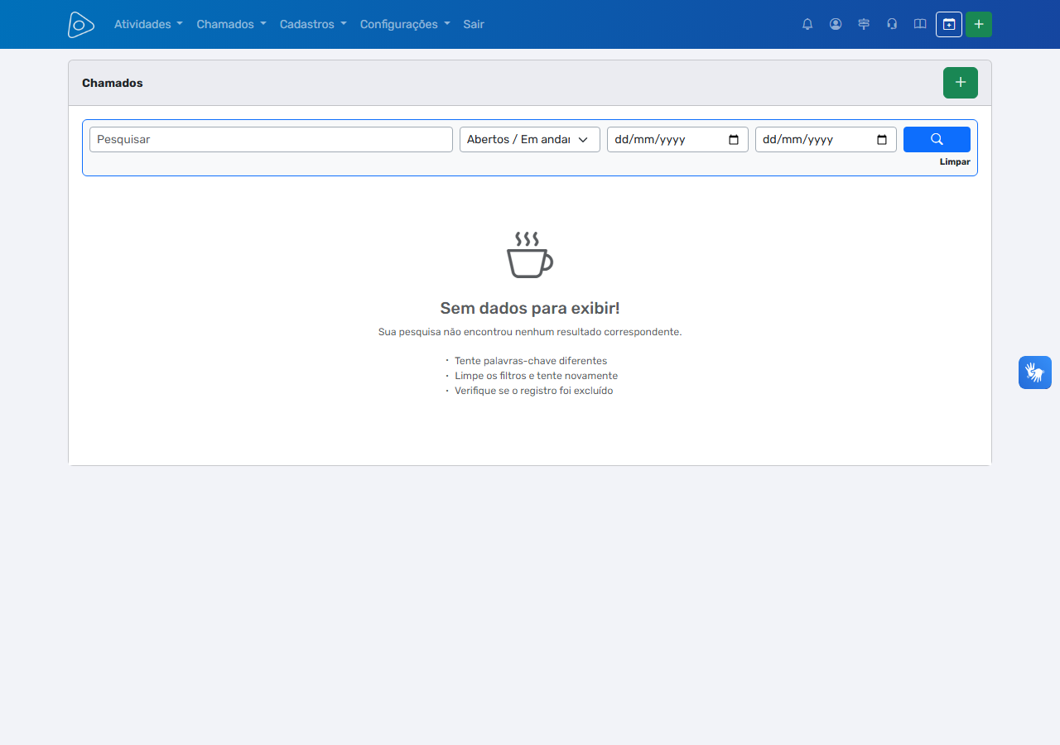1060x745 pixels.
Task: Open the Abertos / Em andamento status dropdown
Action: (530, 139)
